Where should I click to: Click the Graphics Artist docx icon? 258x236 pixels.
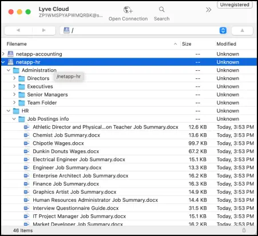pos(27,192)
